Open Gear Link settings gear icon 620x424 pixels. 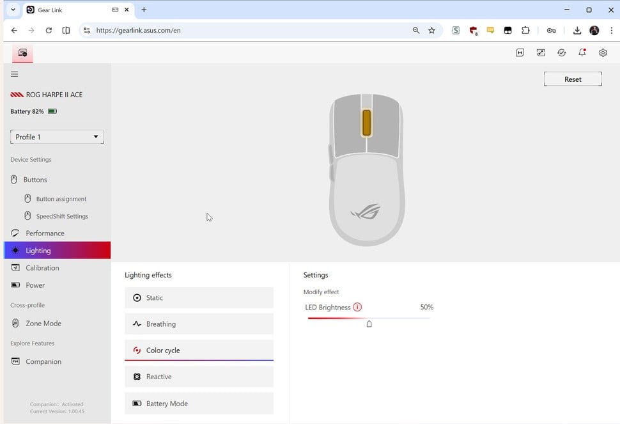click(x=603, y=52)
